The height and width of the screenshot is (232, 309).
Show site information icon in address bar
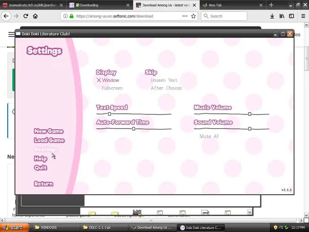point(65,16)
